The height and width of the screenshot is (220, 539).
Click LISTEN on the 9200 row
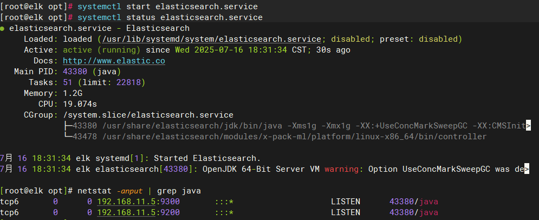pos(346,213)
